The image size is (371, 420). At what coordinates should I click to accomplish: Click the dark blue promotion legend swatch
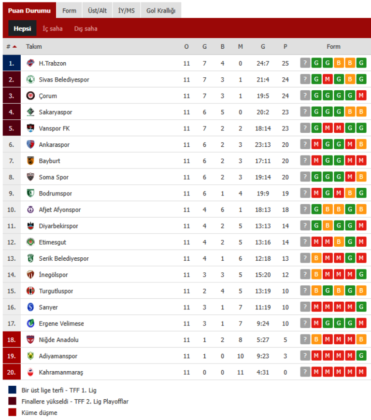click(x=12, y=390)
